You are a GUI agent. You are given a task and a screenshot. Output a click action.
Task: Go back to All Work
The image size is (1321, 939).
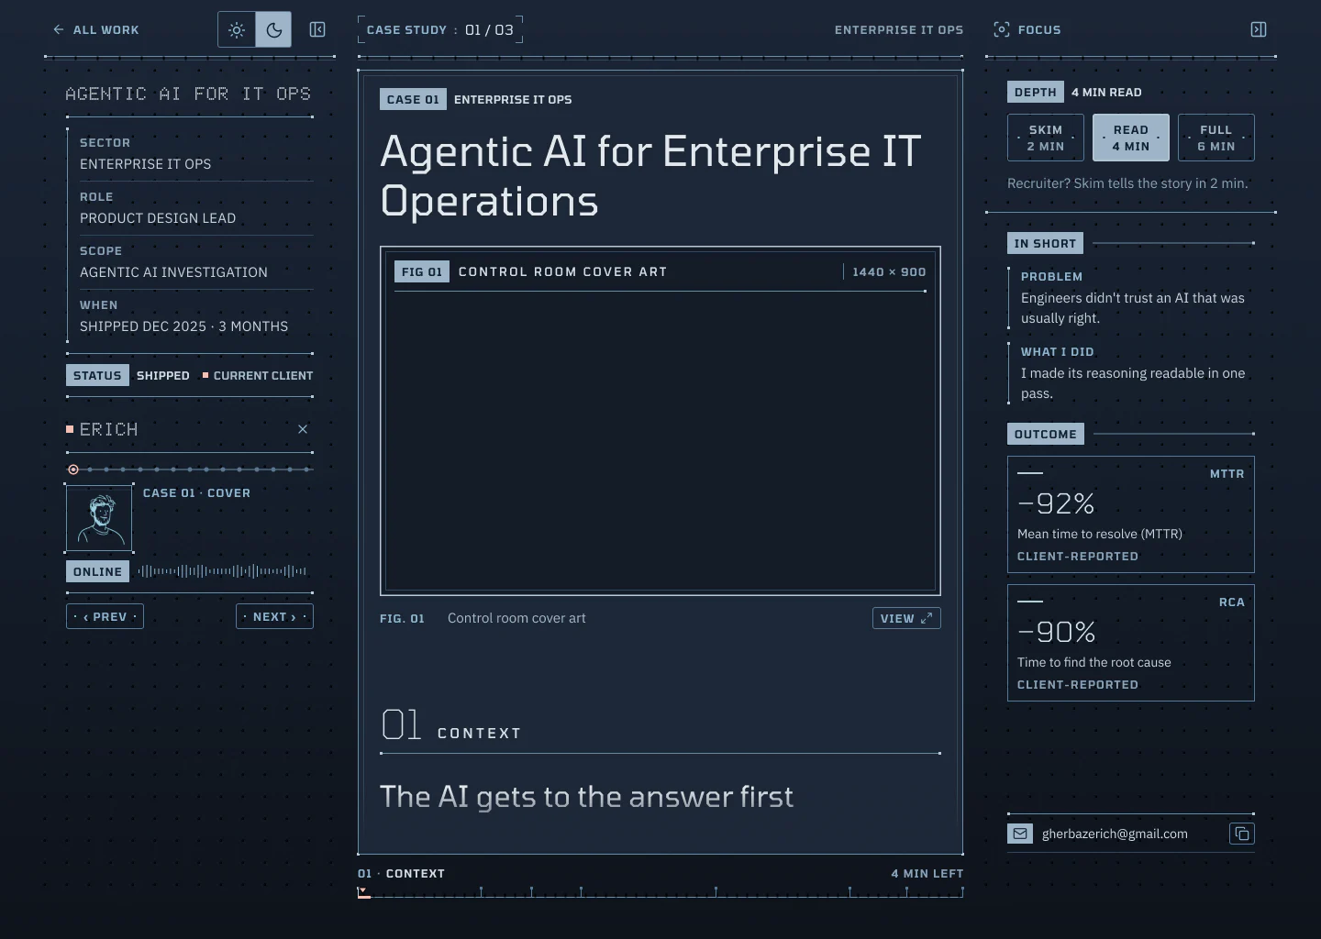96,30
